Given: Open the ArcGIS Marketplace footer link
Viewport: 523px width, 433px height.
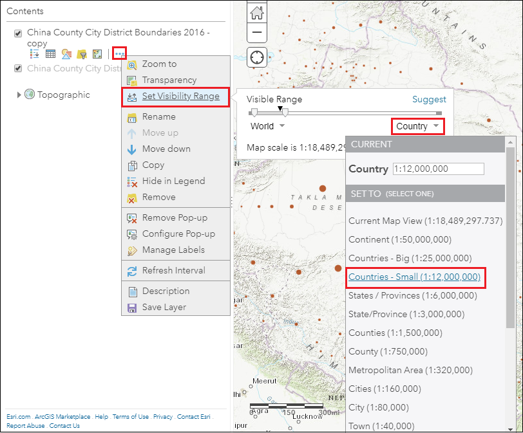Looking at the screenshot, I should point(62,417).
